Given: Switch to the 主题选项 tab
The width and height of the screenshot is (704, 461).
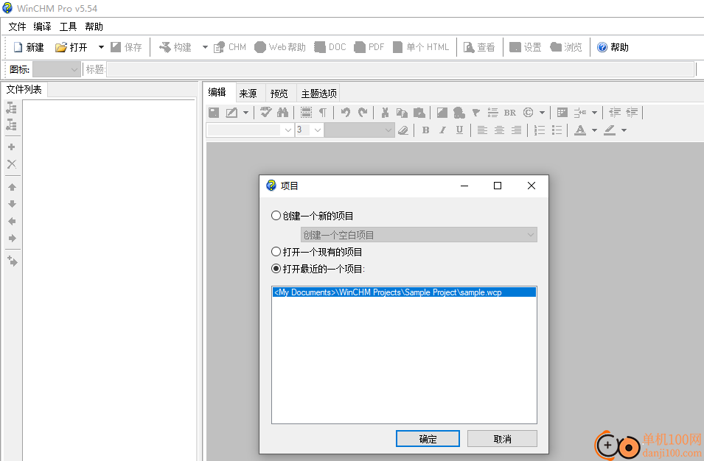Looking at the screenshot, I should tap(318, 94).
